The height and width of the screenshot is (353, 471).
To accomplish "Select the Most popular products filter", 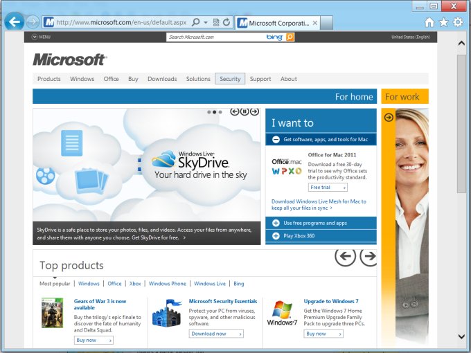I will point(55,284).
